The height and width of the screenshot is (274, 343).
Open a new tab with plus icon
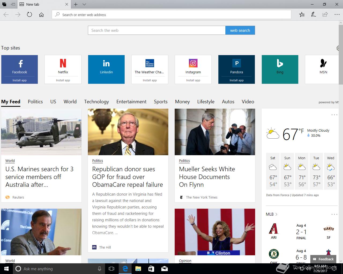[76, 4]
